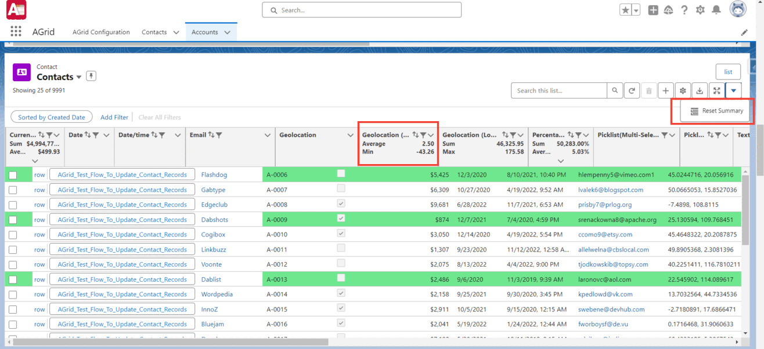
Task: Toggle the checkbox cell in A-0014 row
Action: [341, 293]
